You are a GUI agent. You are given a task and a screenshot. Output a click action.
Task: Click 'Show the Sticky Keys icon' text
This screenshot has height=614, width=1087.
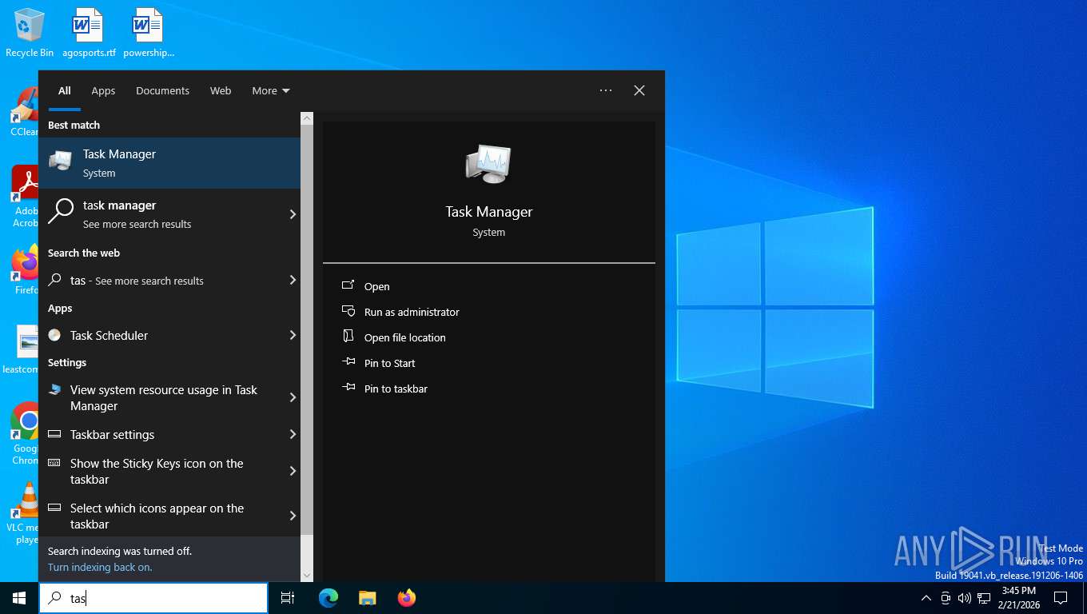(x=157, y=471)
